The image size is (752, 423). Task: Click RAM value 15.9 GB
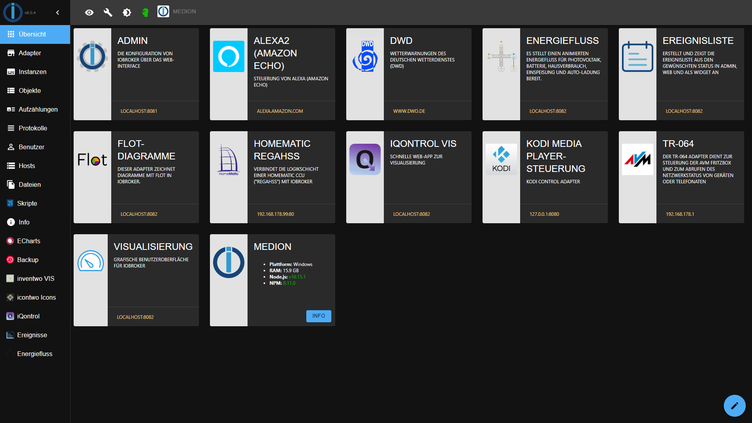point(291,271)
